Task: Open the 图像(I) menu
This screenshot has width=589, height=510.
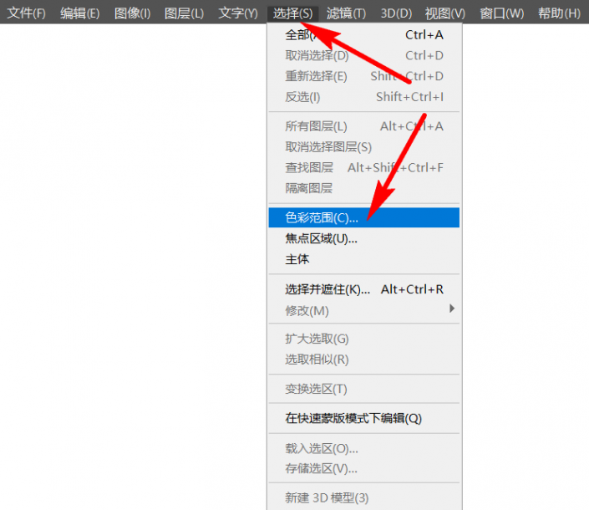Action: (132, 13)
